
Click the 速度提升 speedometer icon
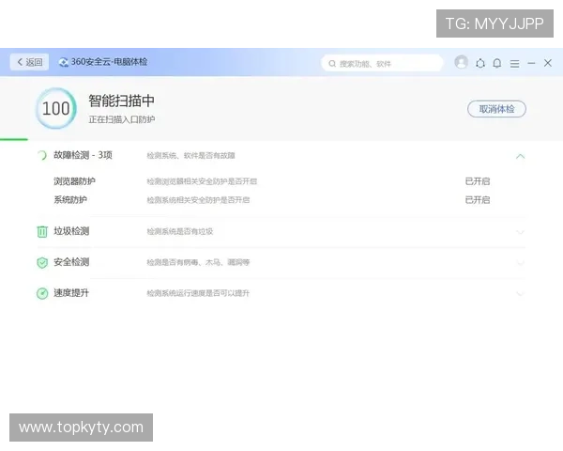pyautogui.click(x=42, y=293)
